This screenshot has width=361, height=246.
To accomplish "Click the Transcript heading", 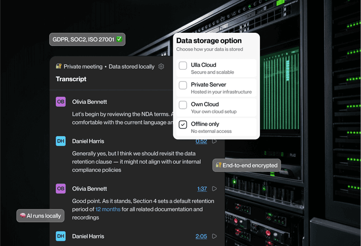I will tap(71, 79).
